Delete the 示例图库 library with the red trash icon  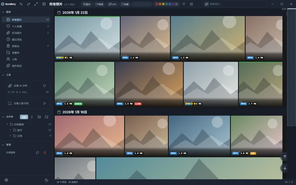45,153
